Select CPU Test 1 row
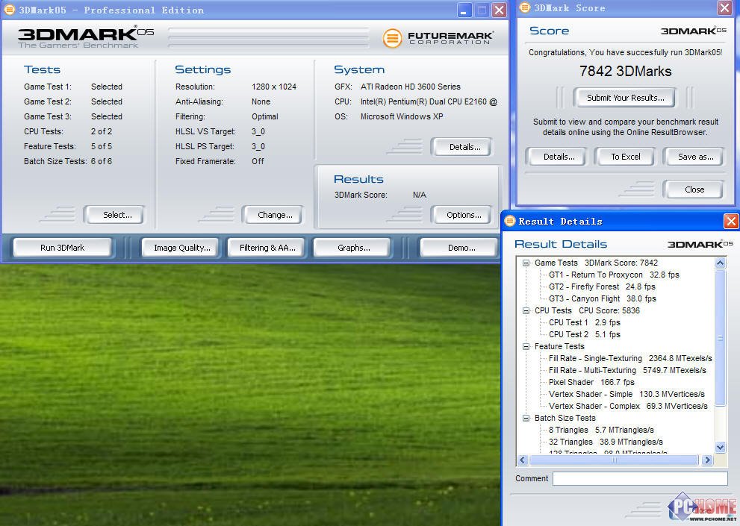 click(x=584, y=322)
